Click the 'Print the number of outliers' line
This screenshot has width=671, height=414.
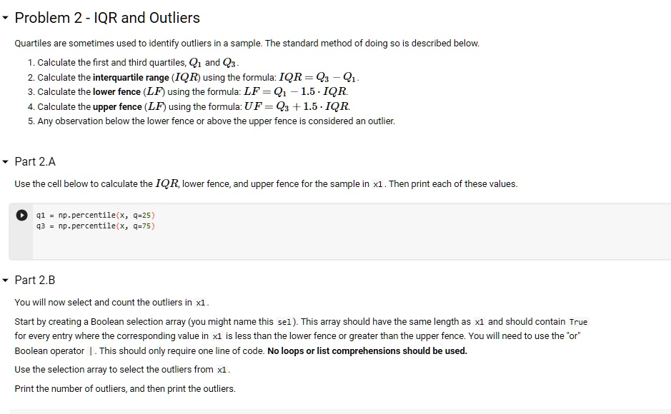pyautogui.click(x=125, y=388)
